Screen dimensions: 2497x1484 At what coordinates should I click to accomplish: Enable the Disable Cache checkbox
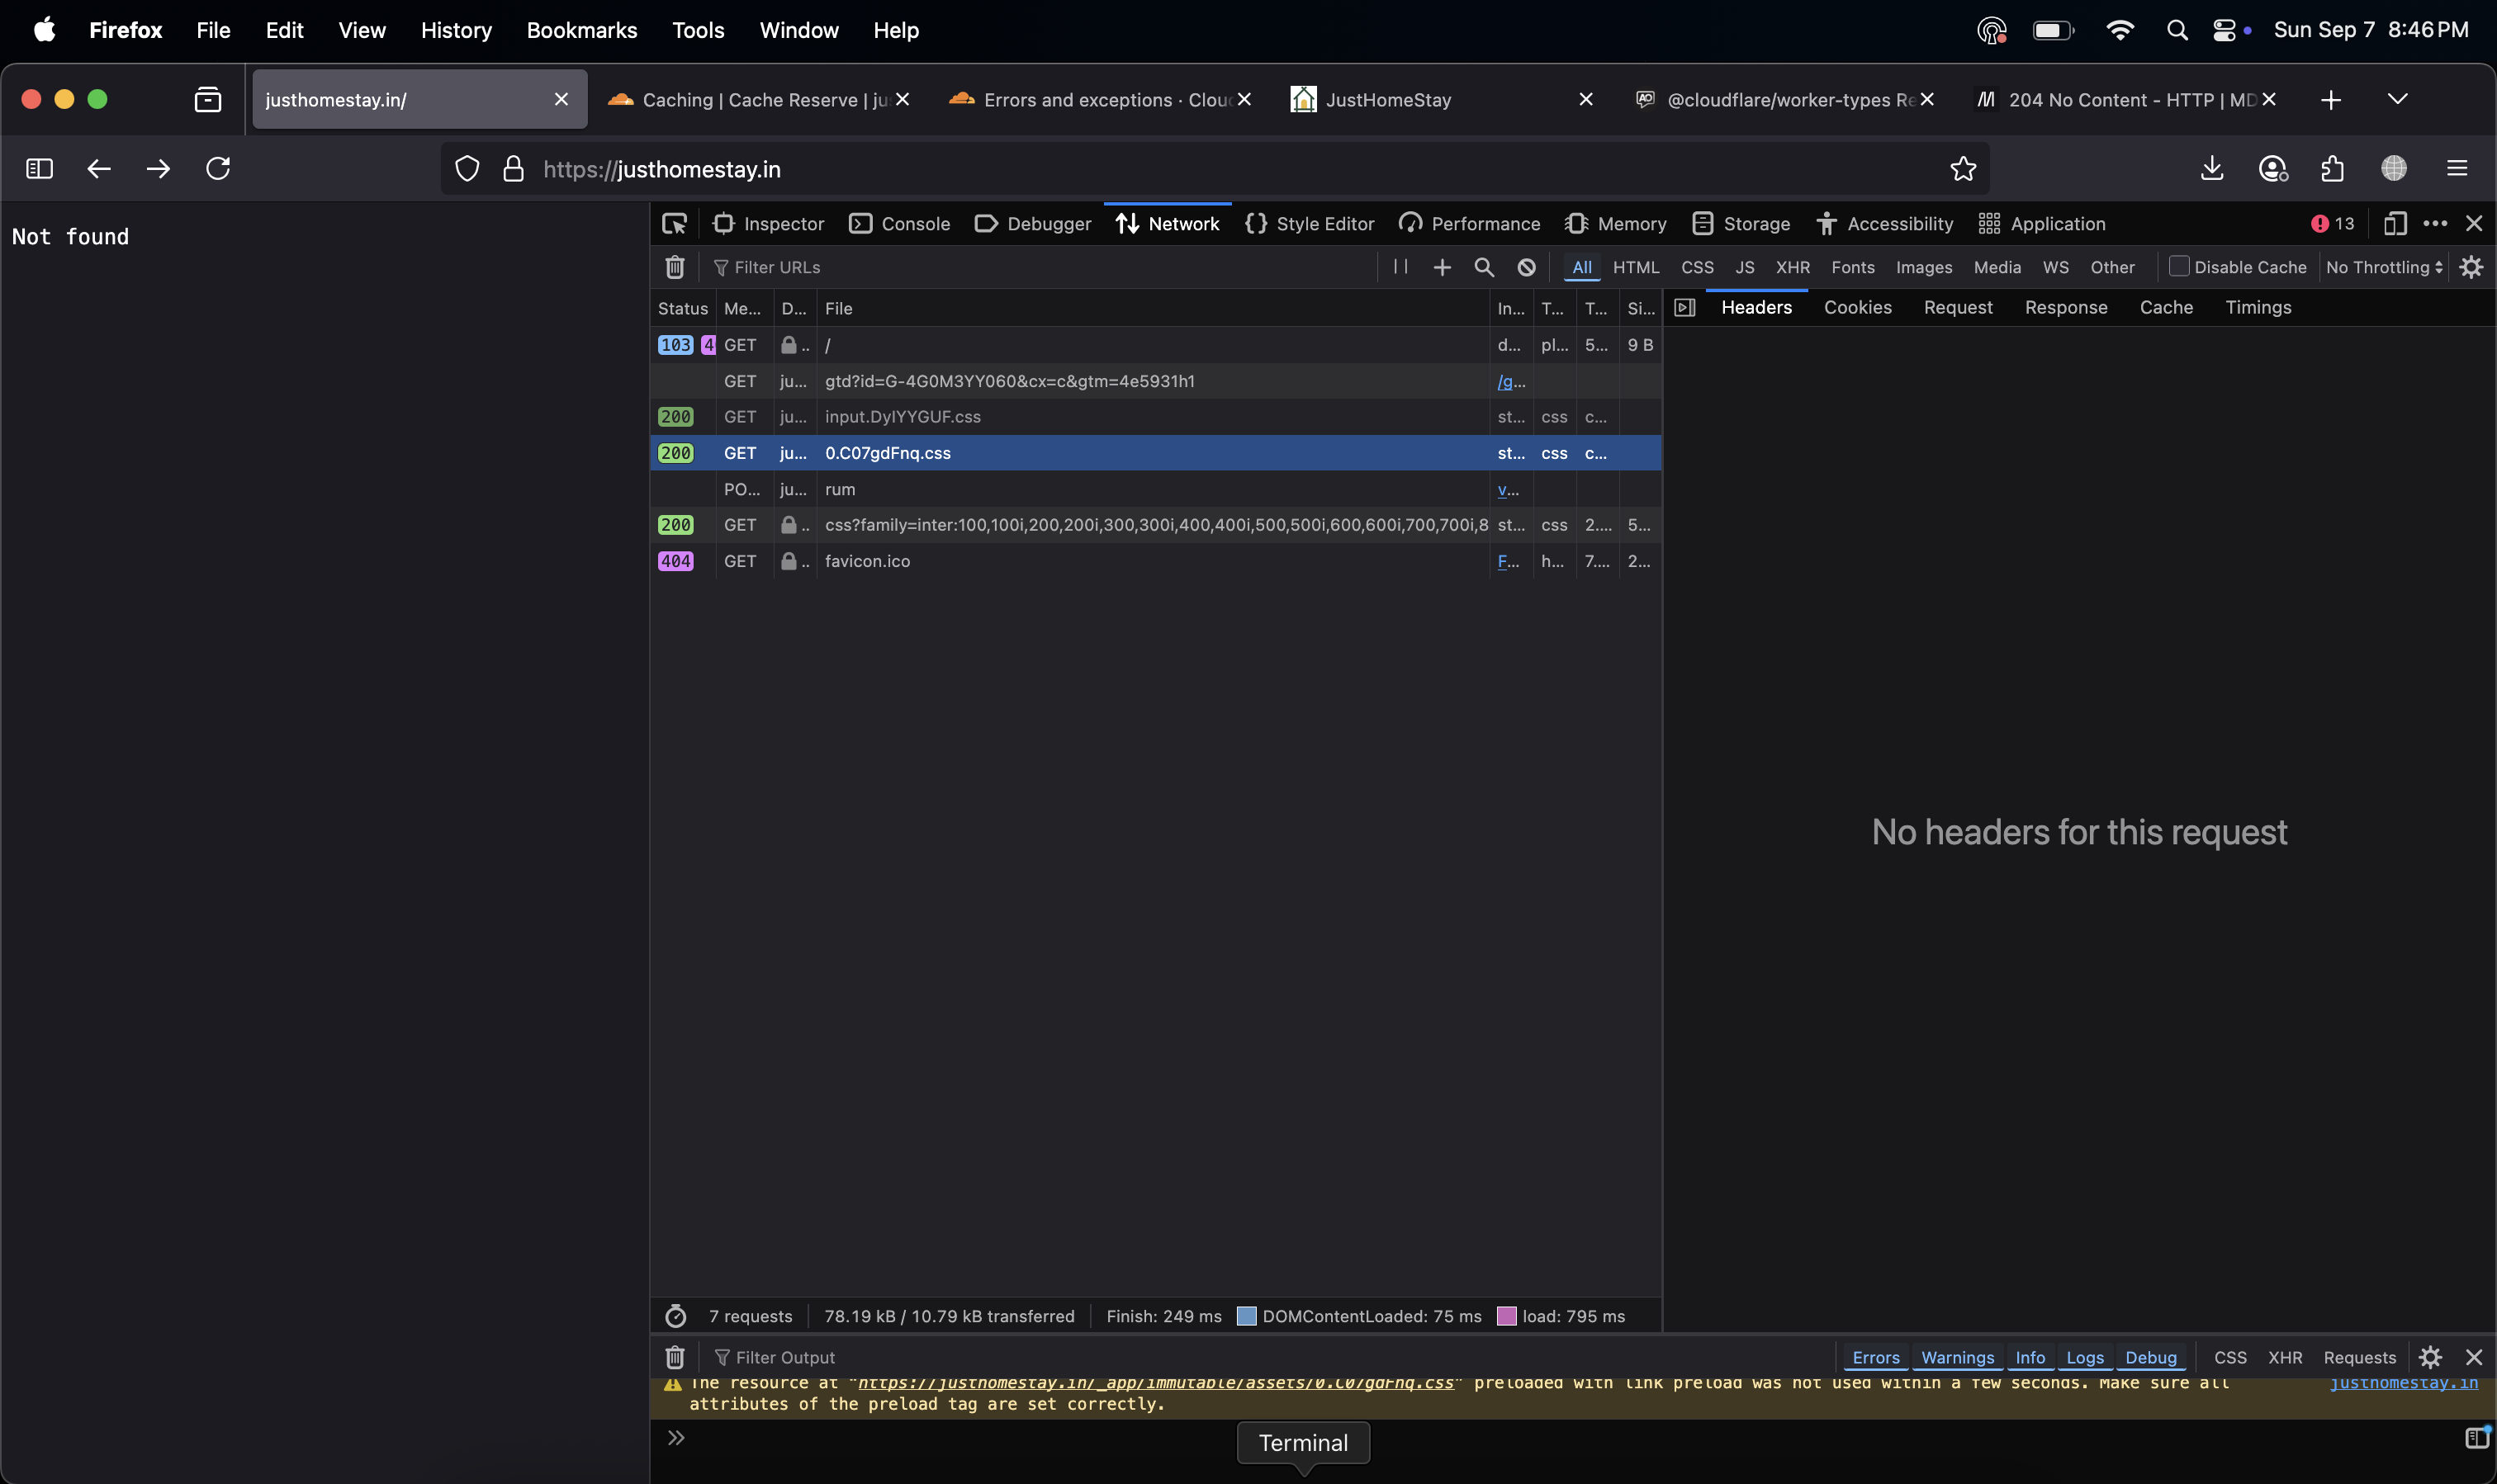2178,267
